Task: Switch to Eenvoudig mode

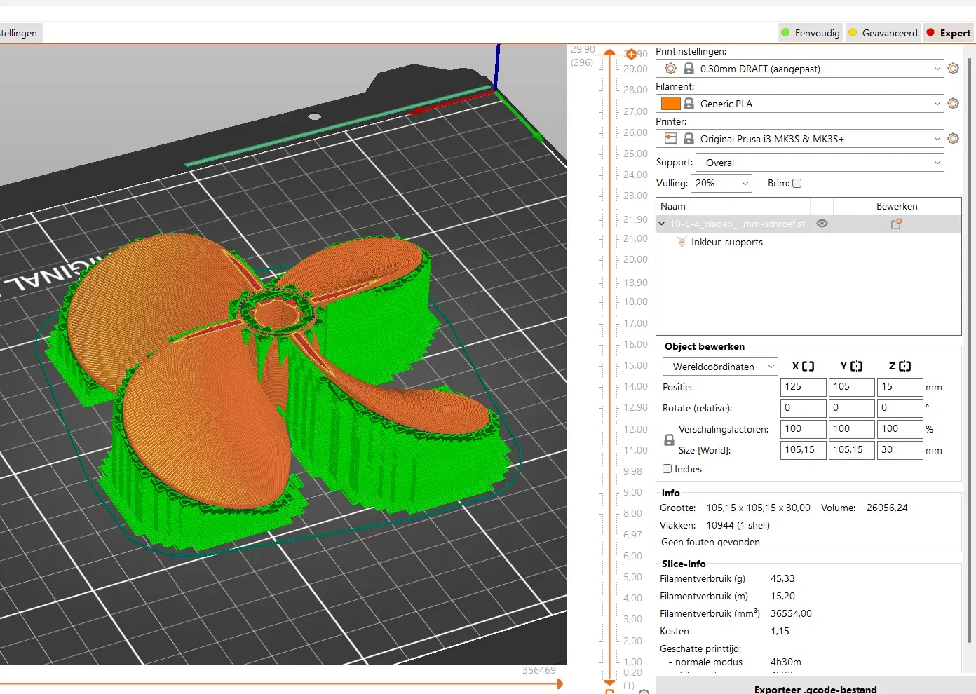Action: click(811, 33)
